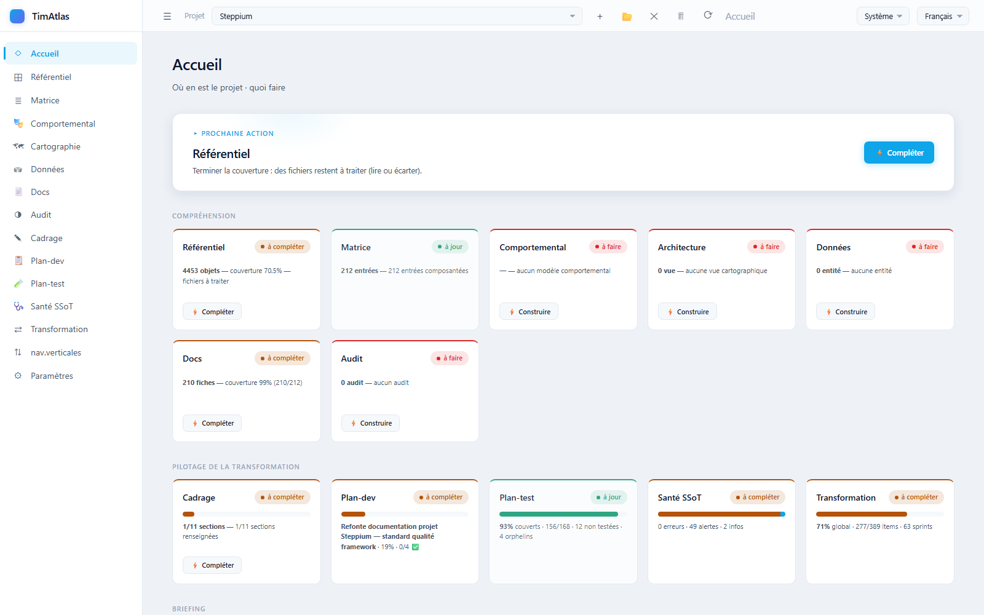Click the Santé SSoT card progress bar
Screen dimensions: 984x615
[x=721, y=514]
